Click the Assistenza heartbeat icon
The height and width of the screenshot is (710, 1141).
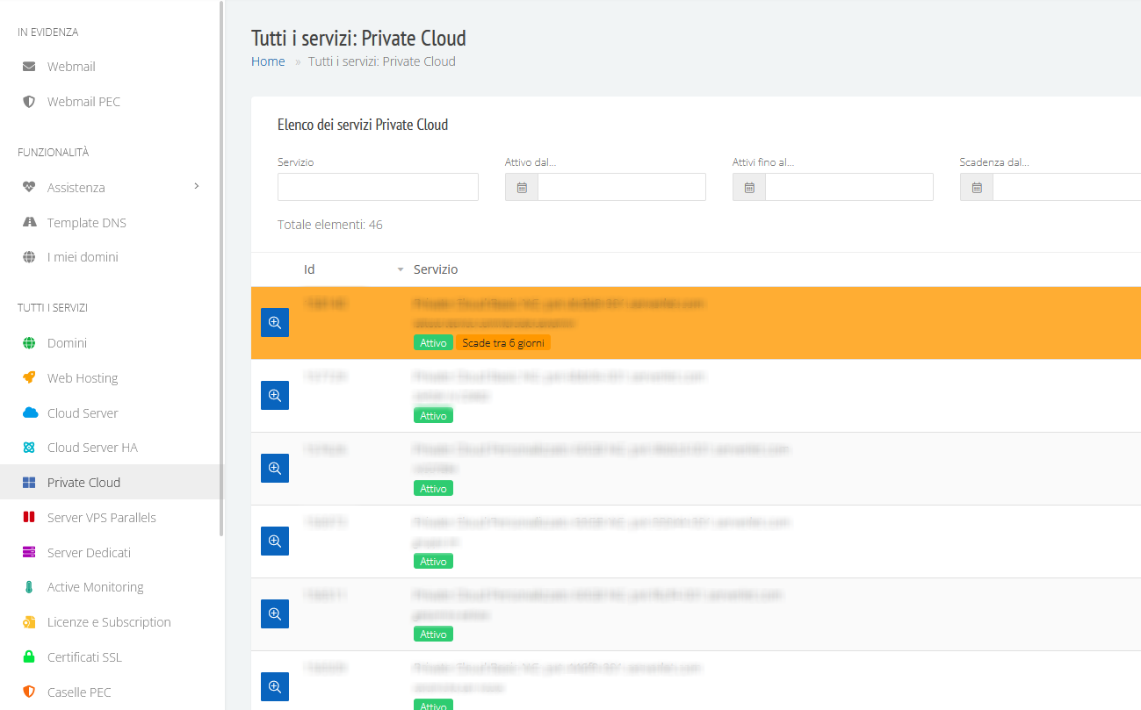coord(29,187)
